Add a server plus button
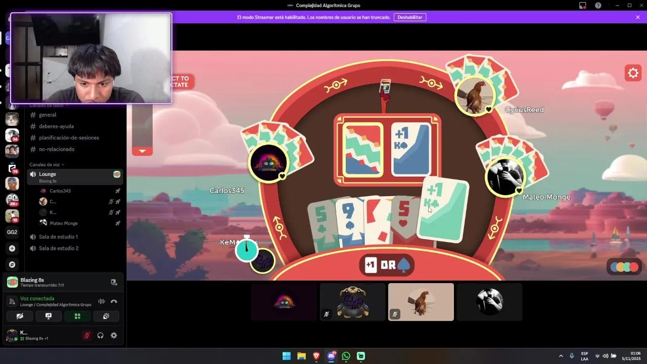Viewport: 647px width, 364px height. pyautogui.click(x=12, y=248)
